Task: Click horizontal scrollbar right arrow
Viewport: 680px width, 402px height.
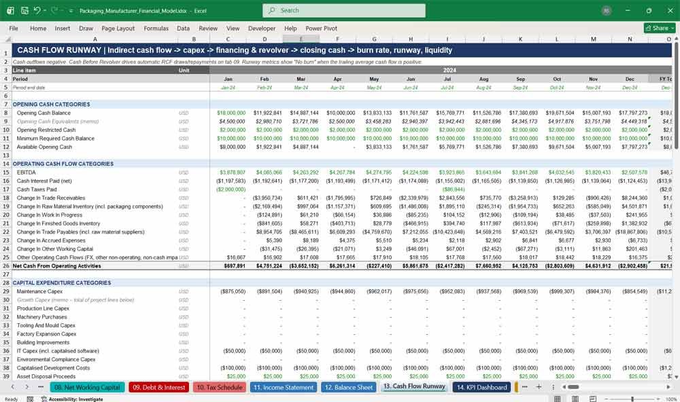Action: coord(668,387)
